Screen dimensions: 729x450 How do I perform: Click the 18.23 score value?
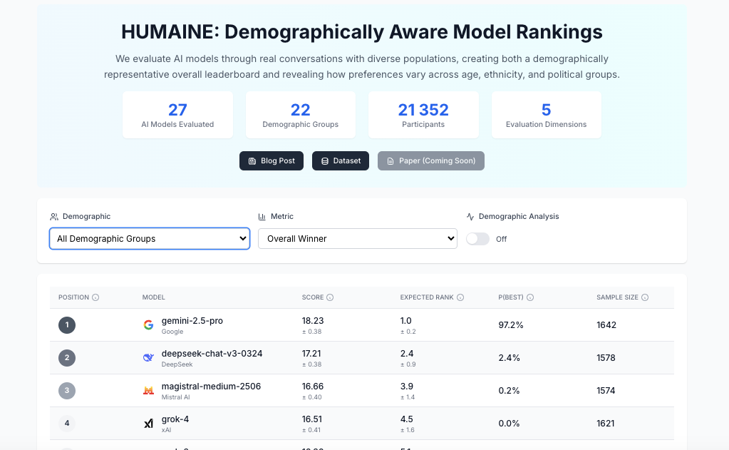pos(313,321)
